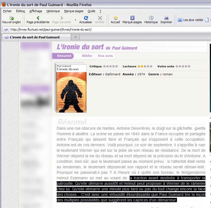211x208 pixels.
Task: Click the Page suivante forward arrow
Action: coord(62,18)
